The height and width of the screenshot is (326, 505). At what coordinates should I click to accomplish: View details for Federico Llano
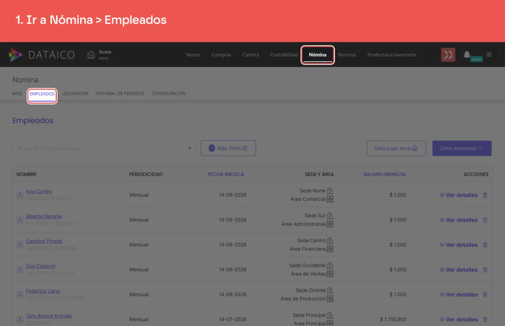(458, 294)
